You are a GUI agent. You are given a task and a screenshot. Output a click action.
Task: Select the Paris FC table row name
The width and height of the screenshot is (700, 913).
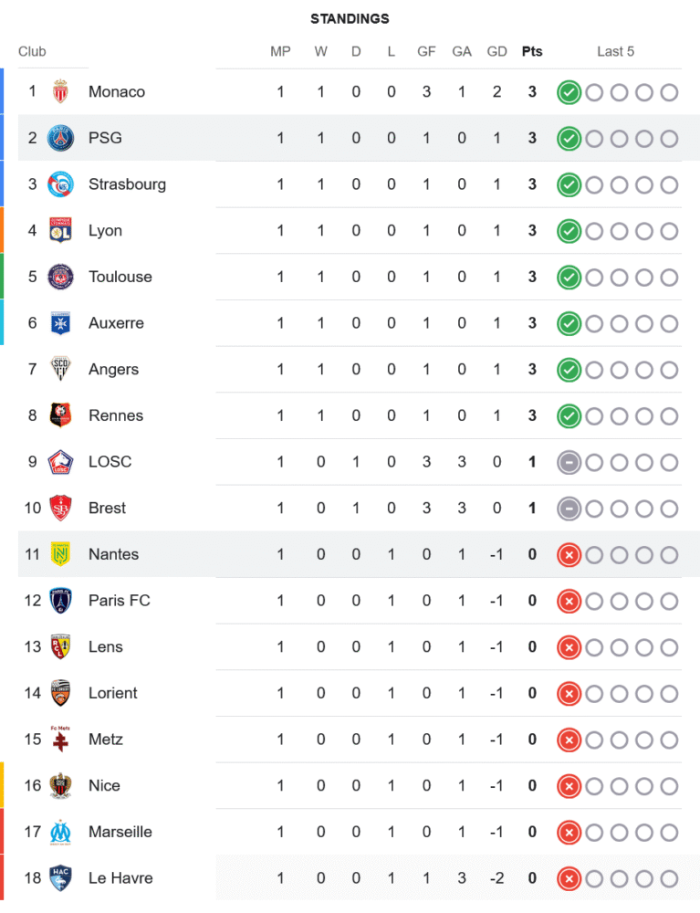pyautogui.click(x=119, y=601)
